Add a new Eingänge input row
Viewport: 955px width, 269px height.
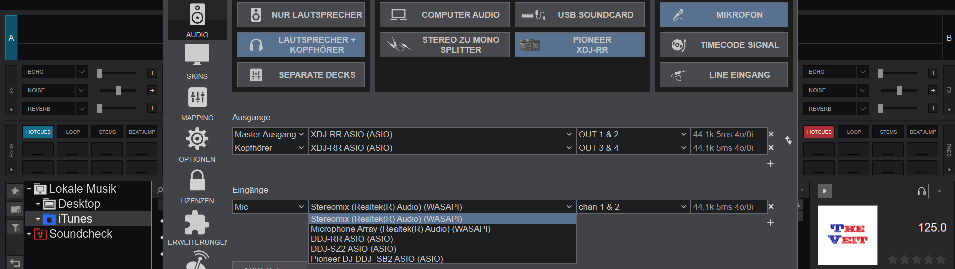(771, 222)
